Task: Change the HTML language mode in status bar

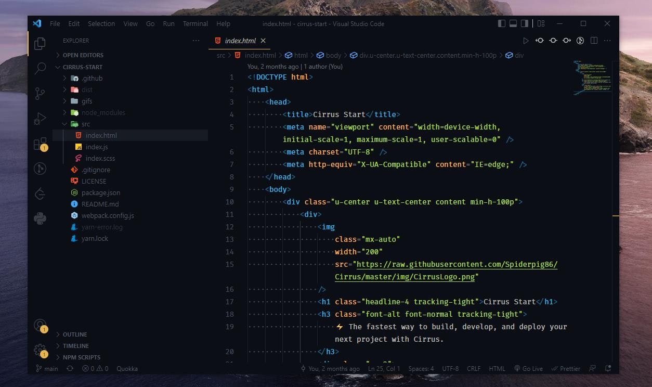Action: [497, 368]
